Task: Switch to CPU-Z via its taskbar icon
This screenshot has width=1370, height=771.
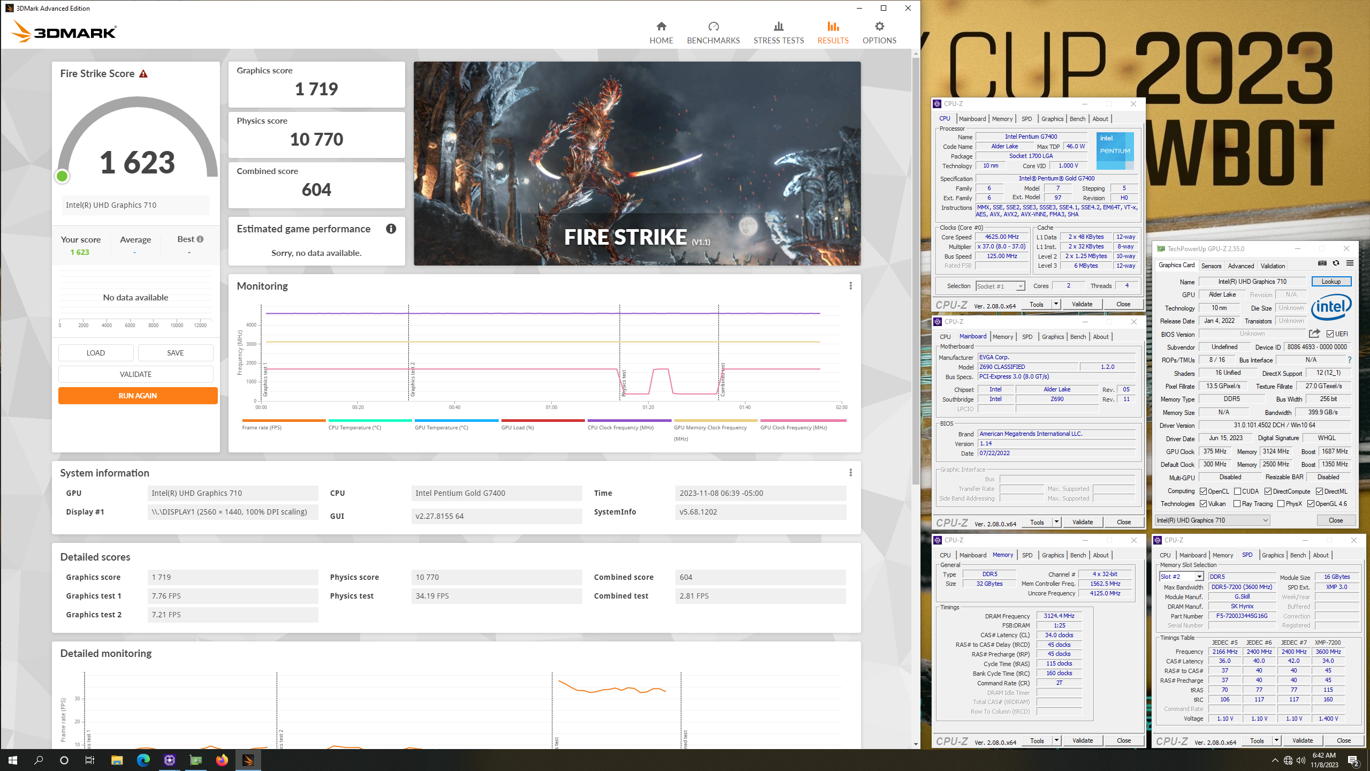Action: pyautogui.click(x=169, y=760)
